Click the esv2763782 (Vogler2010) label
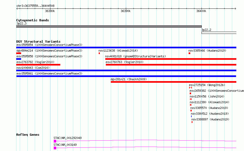This screenshot has height=151, width=244. tap(35, 62)
